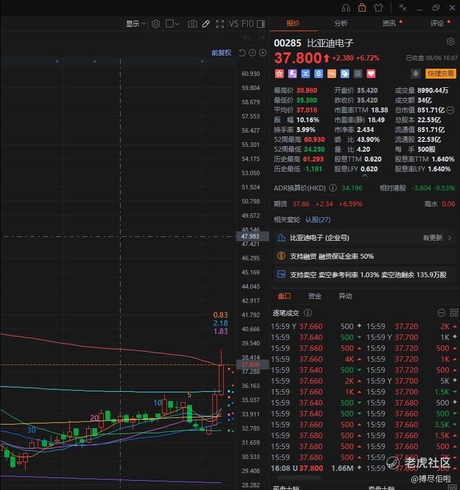
Task: Open the chart layout square dropdown
Action: pyautogui.click(x=172, y=24)
